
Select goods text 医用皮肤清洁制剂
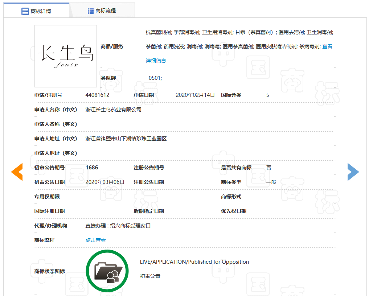276,46
